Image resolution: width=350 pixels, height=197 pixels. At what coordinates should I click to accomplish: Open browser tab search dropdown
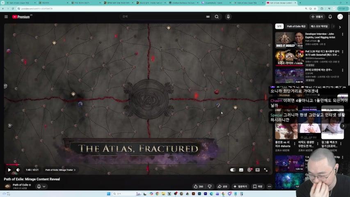[2, 3]
